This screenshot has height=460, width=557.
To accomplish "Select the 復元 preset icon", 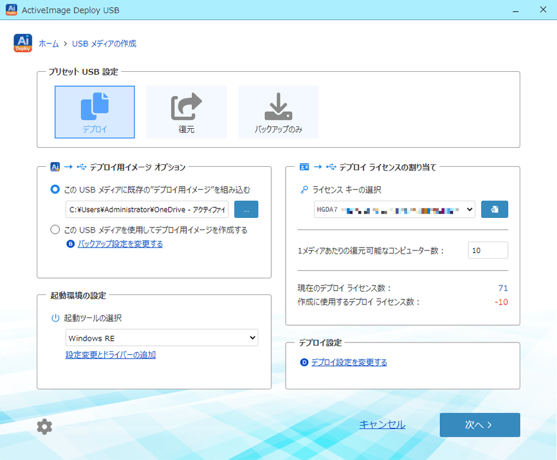I will [187, 112].
